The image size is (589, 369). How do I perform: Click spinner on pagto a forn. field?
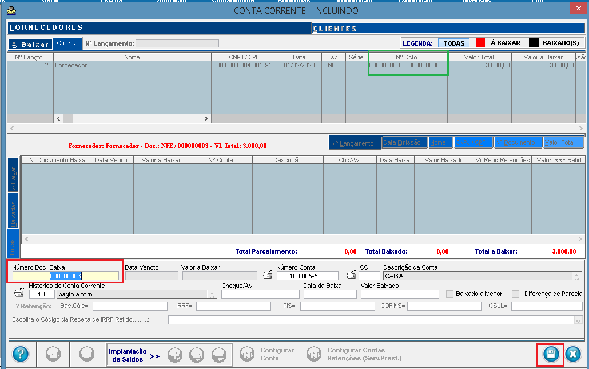[212, 295]
